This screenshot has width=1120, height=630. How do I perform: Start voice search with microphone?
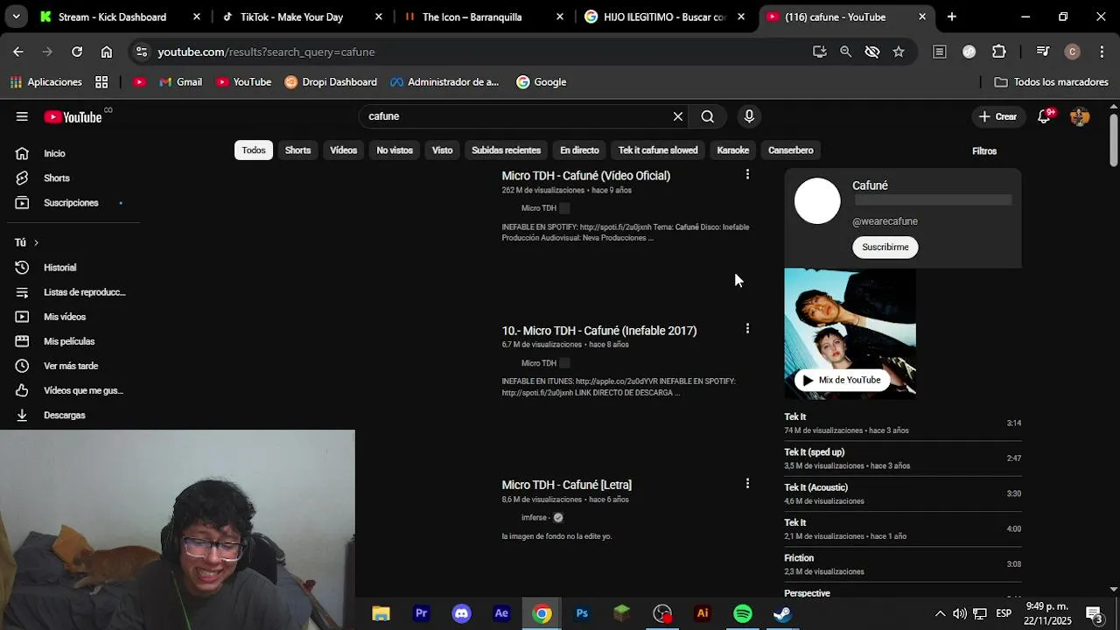click(x=749, y=116)
